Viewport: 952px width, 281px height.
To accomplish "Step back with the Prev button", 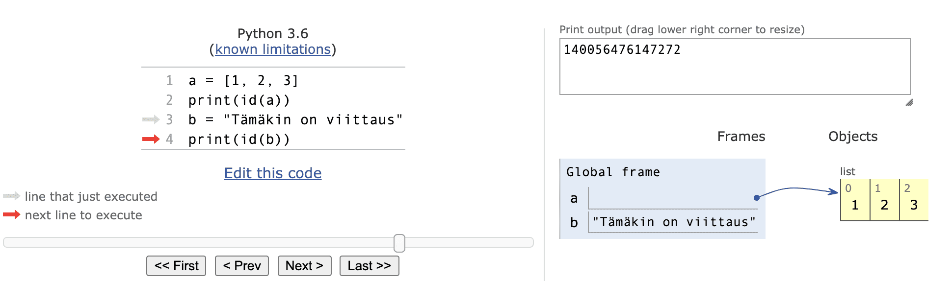I will (242, 266).
